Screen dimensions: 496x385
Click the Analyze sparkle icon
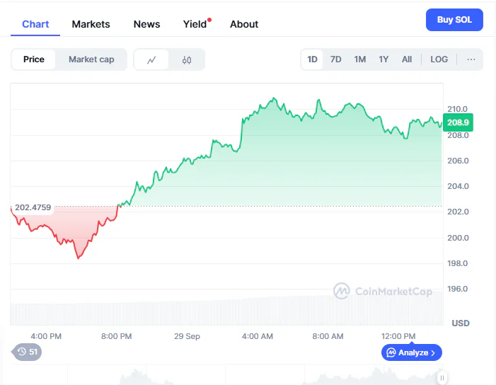pos(391,352)
